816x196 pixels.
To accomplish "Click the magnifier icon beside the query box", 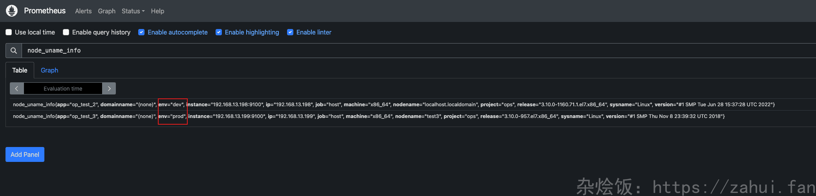I will coord(14,51).
